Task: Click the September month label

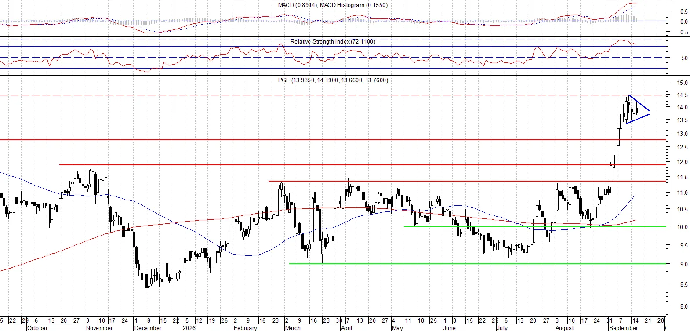Action: pos(623,328)
